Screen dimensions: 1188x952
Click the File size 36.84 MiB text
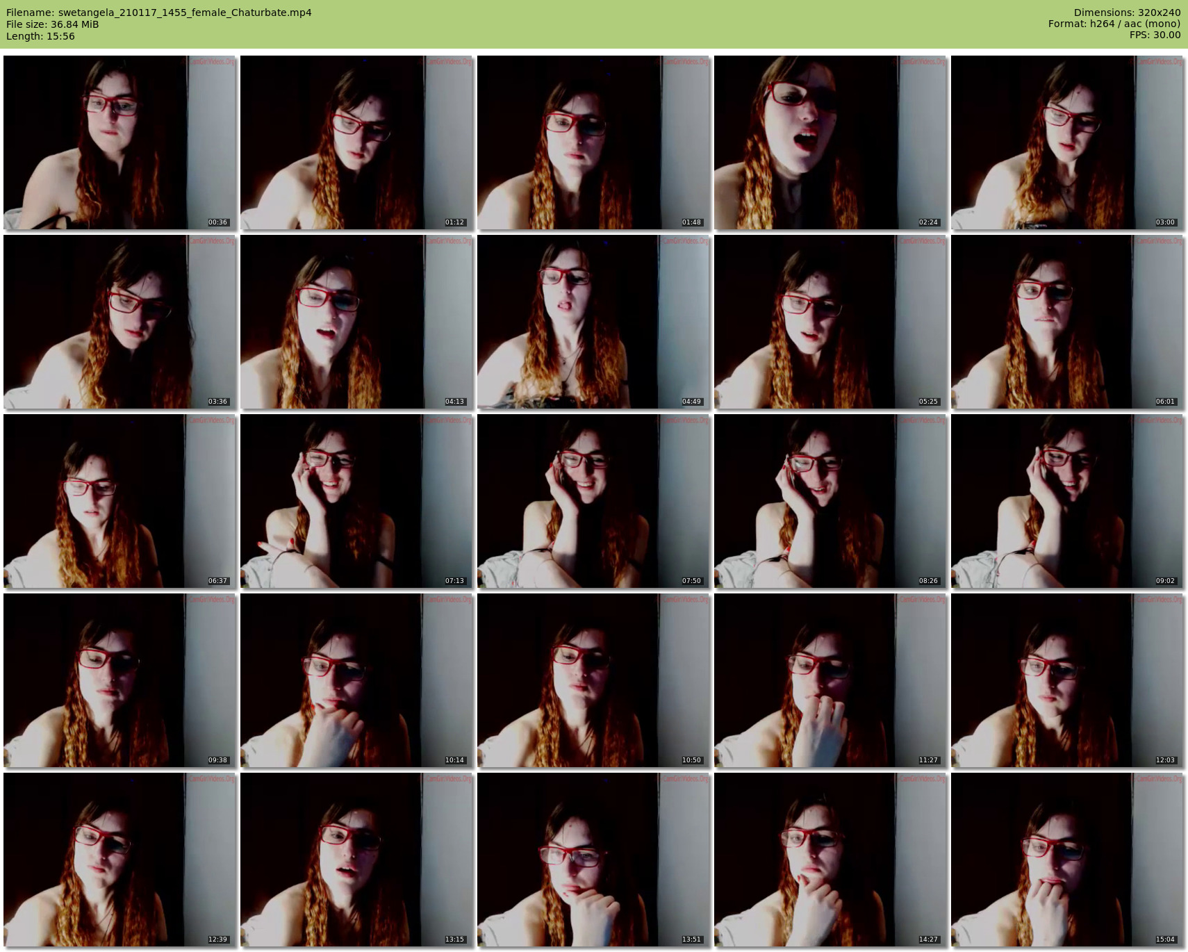(53, 24)
